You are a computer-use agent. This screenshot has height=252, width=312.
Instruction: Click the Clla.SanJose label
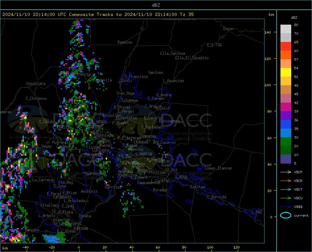coord(173,53)
